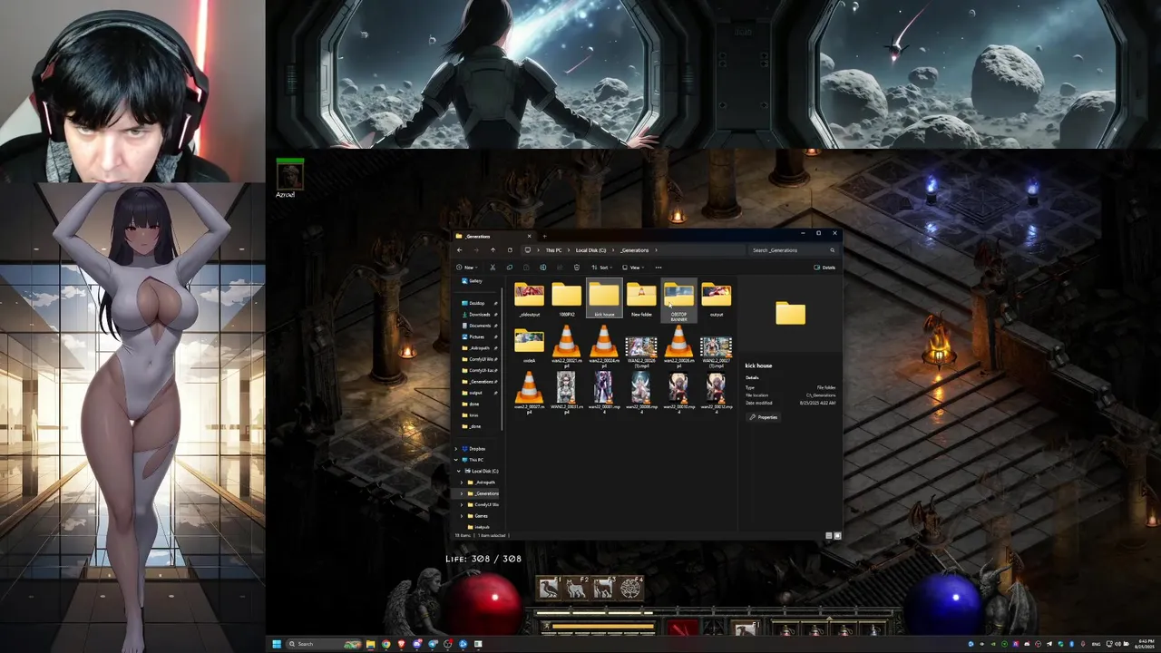Image resolution: width=1161 pixels, height=653 pixels.
Task: Collapse the Local Disk (C:) tree node
Action: [459, 471]
